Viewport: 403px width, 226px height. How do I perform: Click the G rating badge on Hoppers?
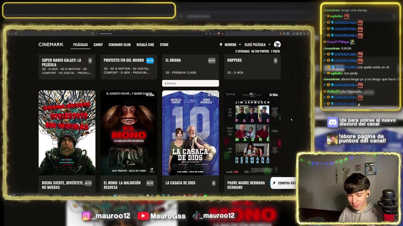tap(275, 60)
